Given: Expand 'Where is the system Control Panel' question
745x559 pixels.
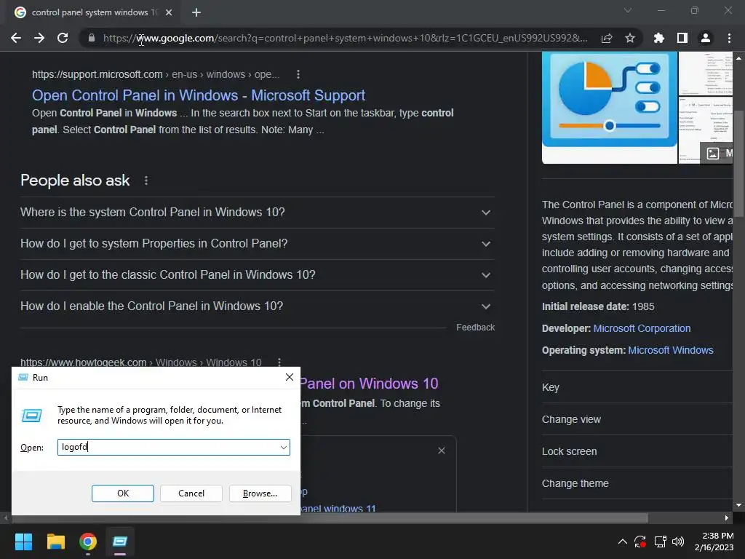Looking at the screenshot, I should 257,212.
